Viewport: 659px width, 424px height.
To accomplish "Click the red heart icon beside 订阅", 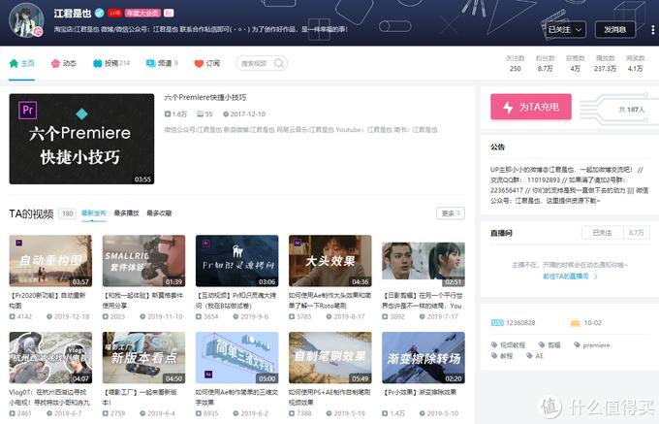I will point(199,63).
